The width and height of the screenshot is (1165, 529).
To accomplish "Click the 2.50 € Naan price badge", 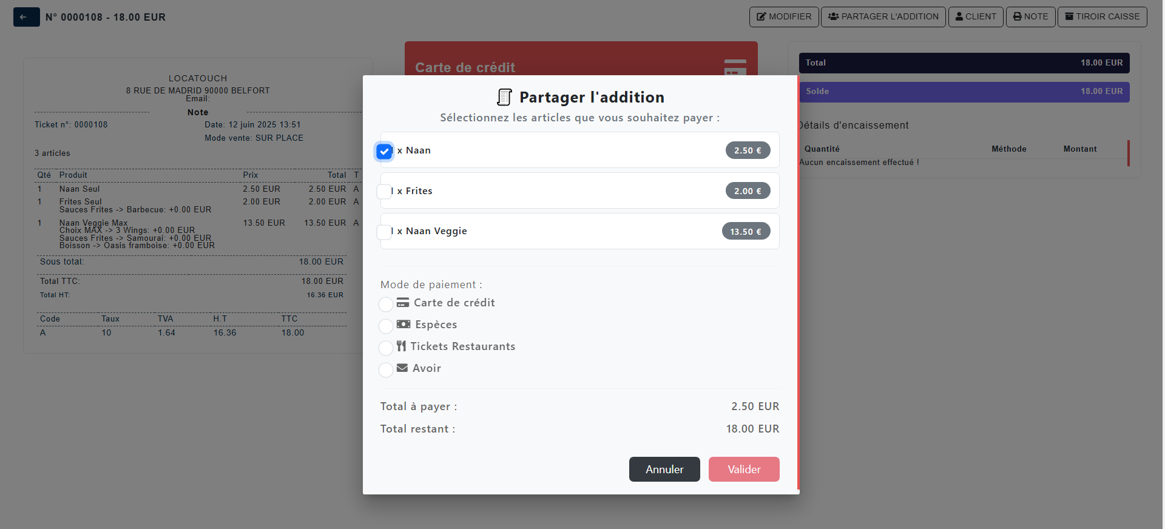I will point(748,150).
